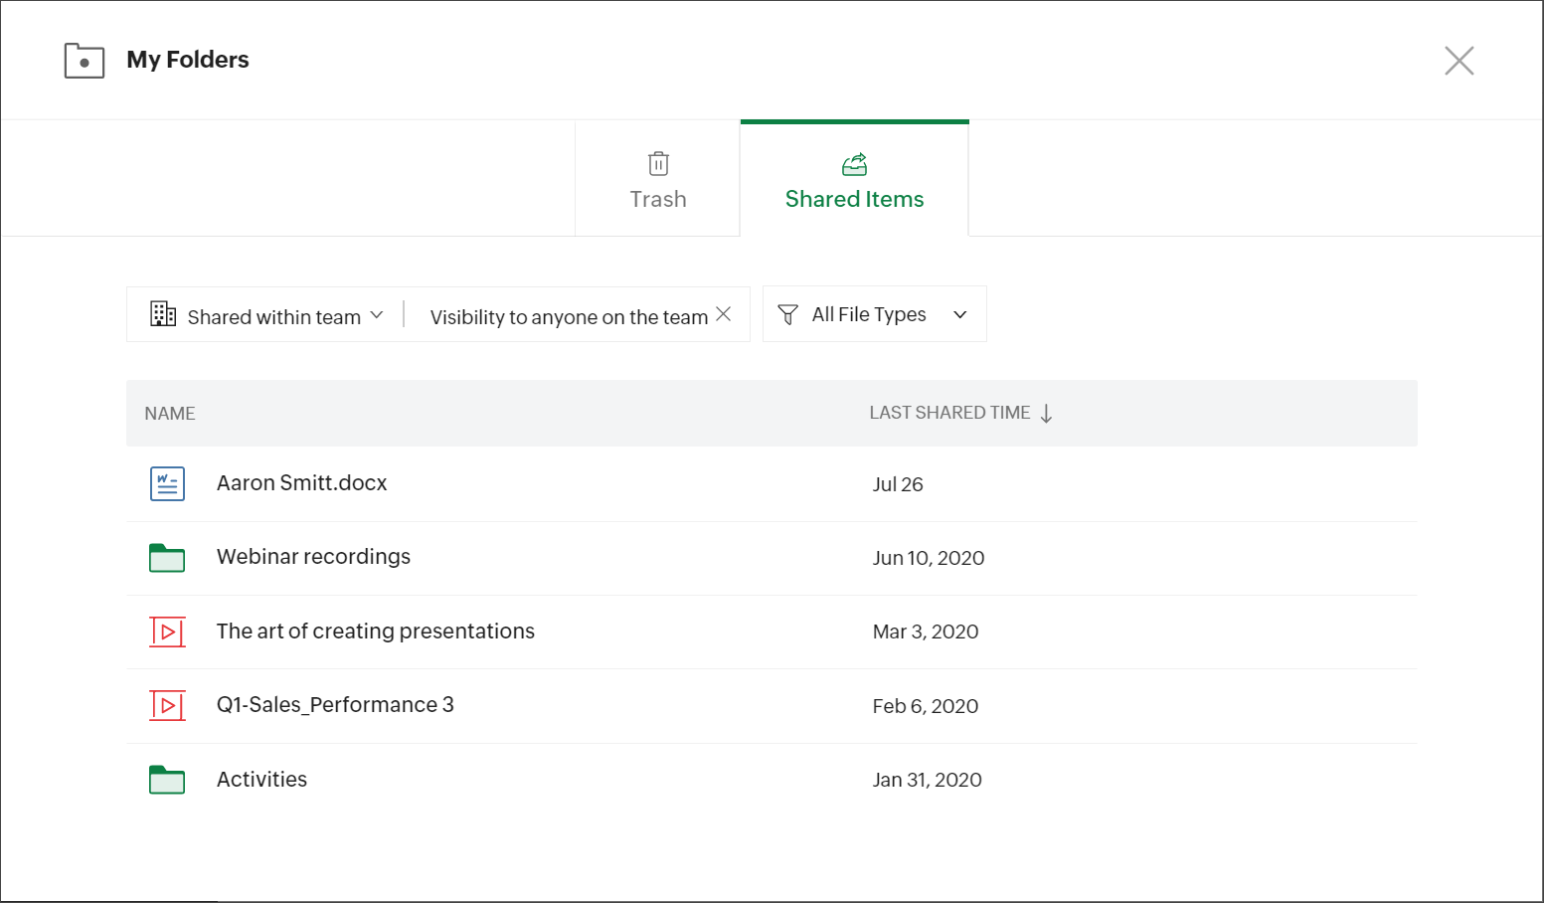1544x903 pixels.
Task: Click the Webinar recordings folder icon
Action: 167,558
